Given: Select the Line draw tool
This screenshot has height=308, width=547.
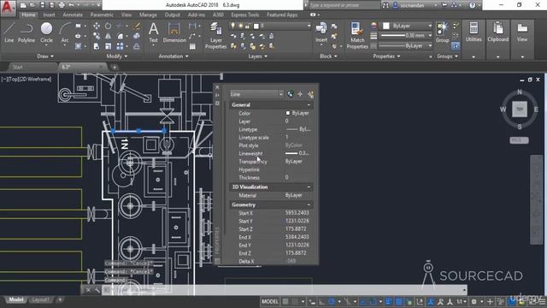Looking at the screenshot, I should (x=9, y=33).
